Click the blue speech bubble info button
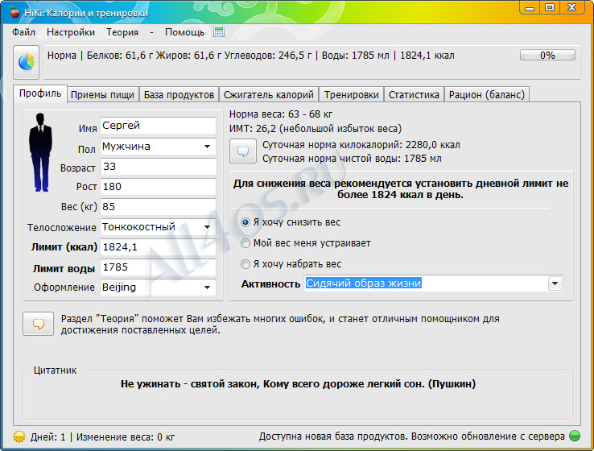The image size is (594, 451). pos(243,151)
